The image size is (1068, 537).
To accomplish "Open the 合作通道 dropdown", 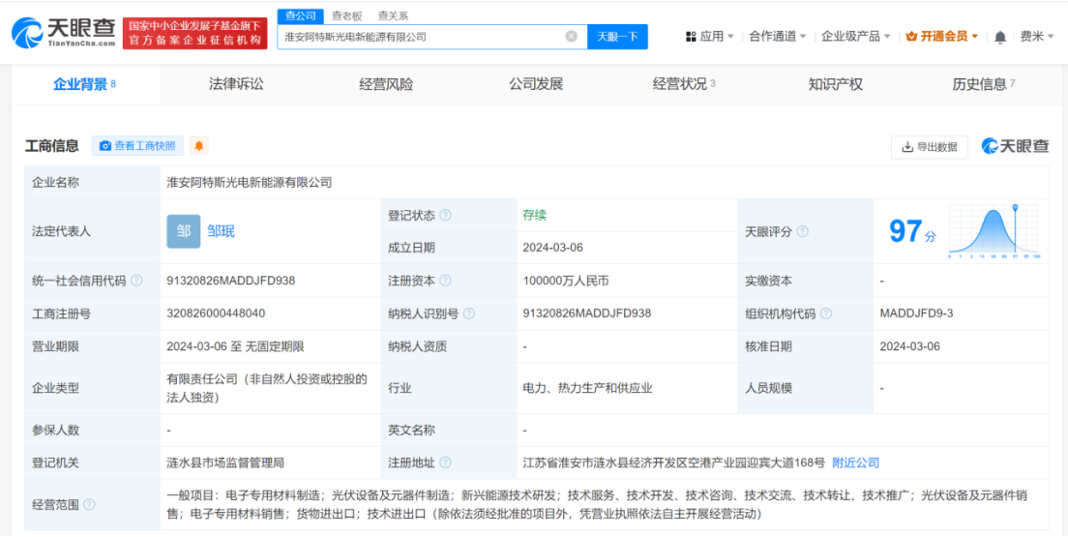I will click(778, 37).
